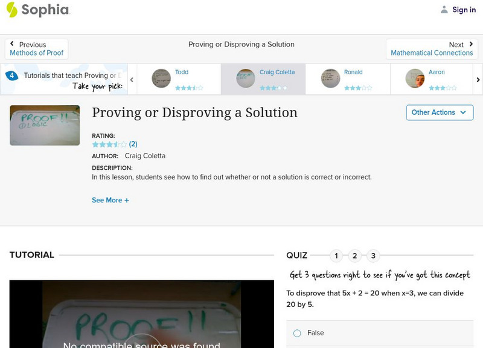Screen dimensions: 483x348
Task: Open the ratings count link
Action: click(x=133, y=145)
